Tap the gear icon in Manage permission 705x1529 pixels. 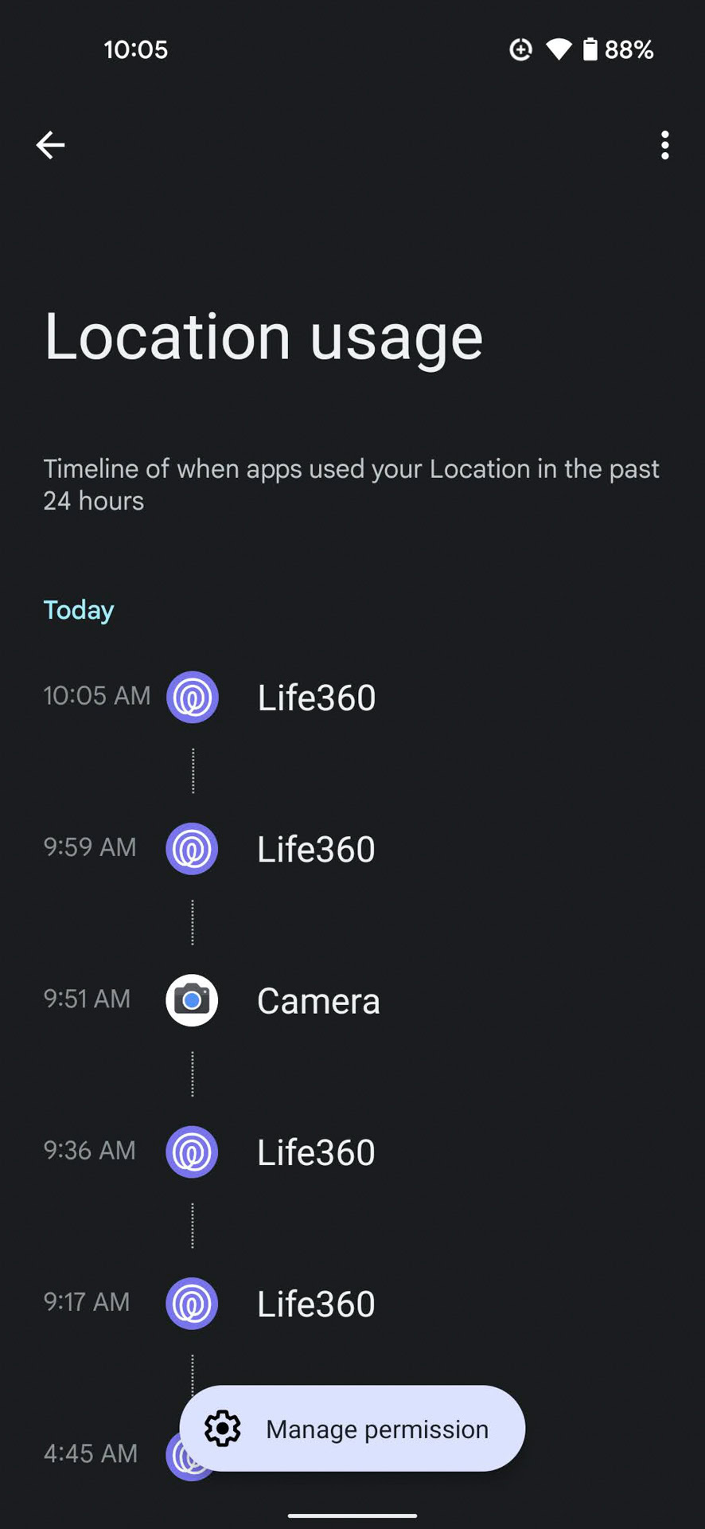click(x=223, y=1429)
